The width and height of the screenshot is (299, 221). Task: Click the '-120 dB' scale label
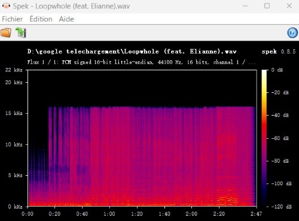[281, 207]
